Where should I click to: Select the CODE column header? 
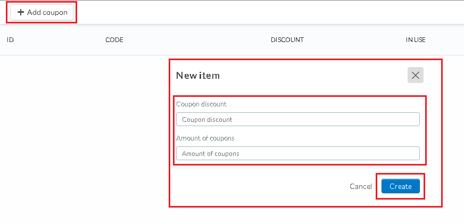coord(114,40)
